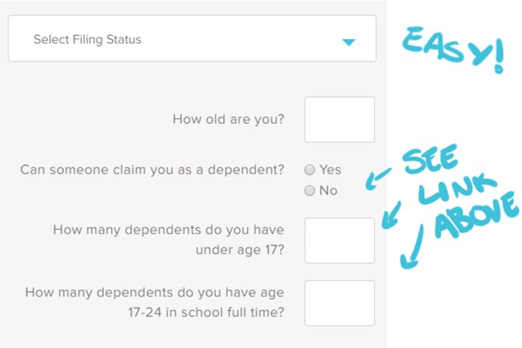Click the dependents under age 17 label

(x=168, y=240)
